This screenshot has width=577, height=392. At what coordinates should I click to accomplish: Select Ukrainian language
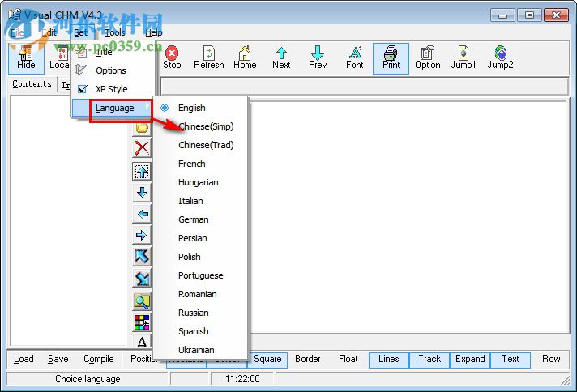click(201, 350)
